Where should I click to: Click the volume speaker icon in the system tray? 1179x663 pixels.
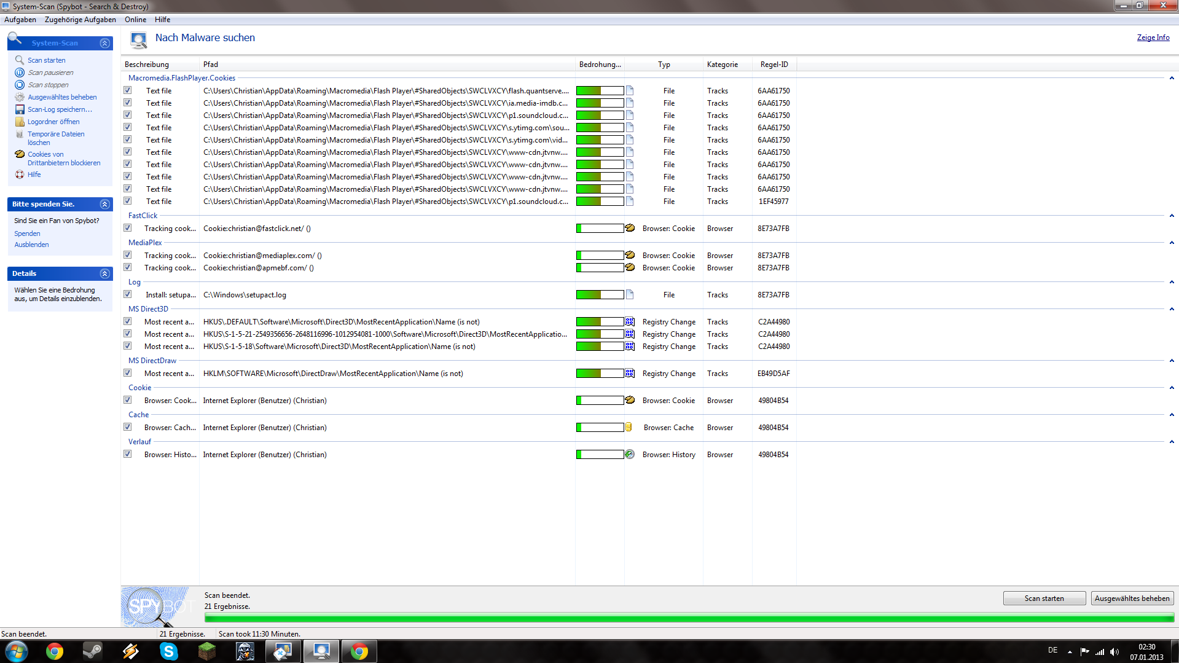coord(1114,652)
